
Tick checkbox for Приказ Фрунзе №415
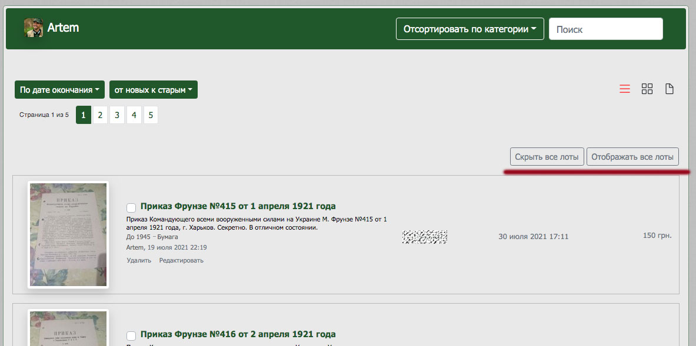tap(131, 207)
